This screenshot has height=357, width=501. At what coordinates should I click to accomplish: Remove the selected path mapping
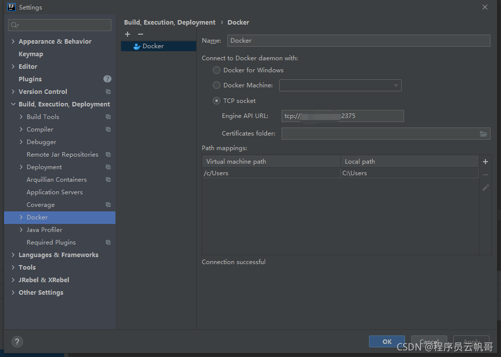pyautogui.click(x=485, y=175)
